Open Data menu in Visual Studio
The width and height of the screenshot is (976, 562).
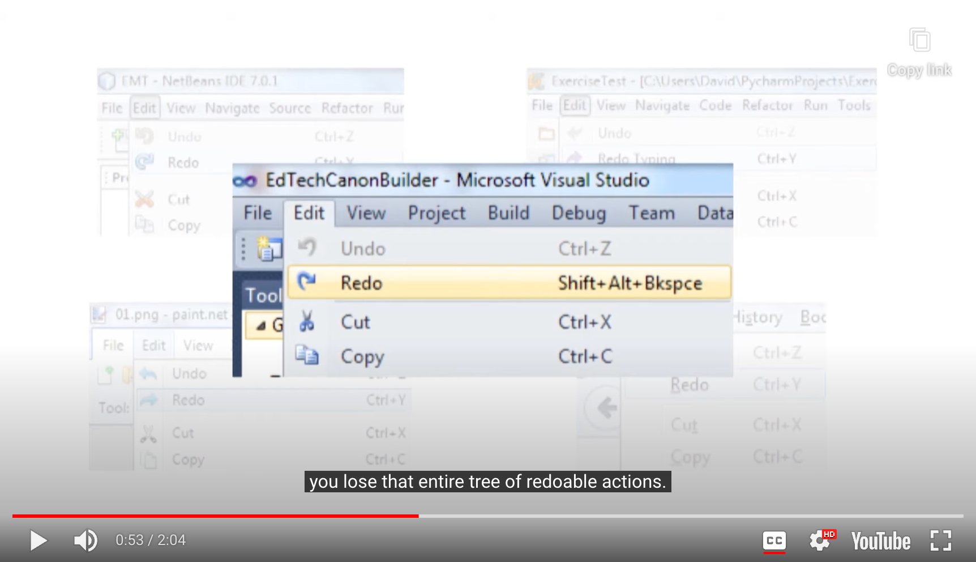point(715,213)
